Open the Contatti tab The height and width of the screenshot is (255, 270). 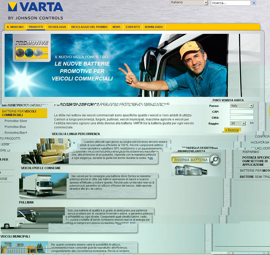133,27
